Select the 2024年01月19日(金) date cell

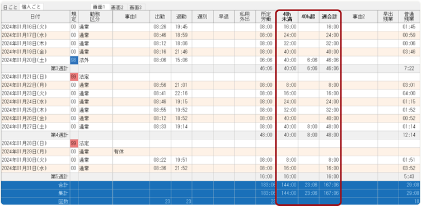coord(35,52)
